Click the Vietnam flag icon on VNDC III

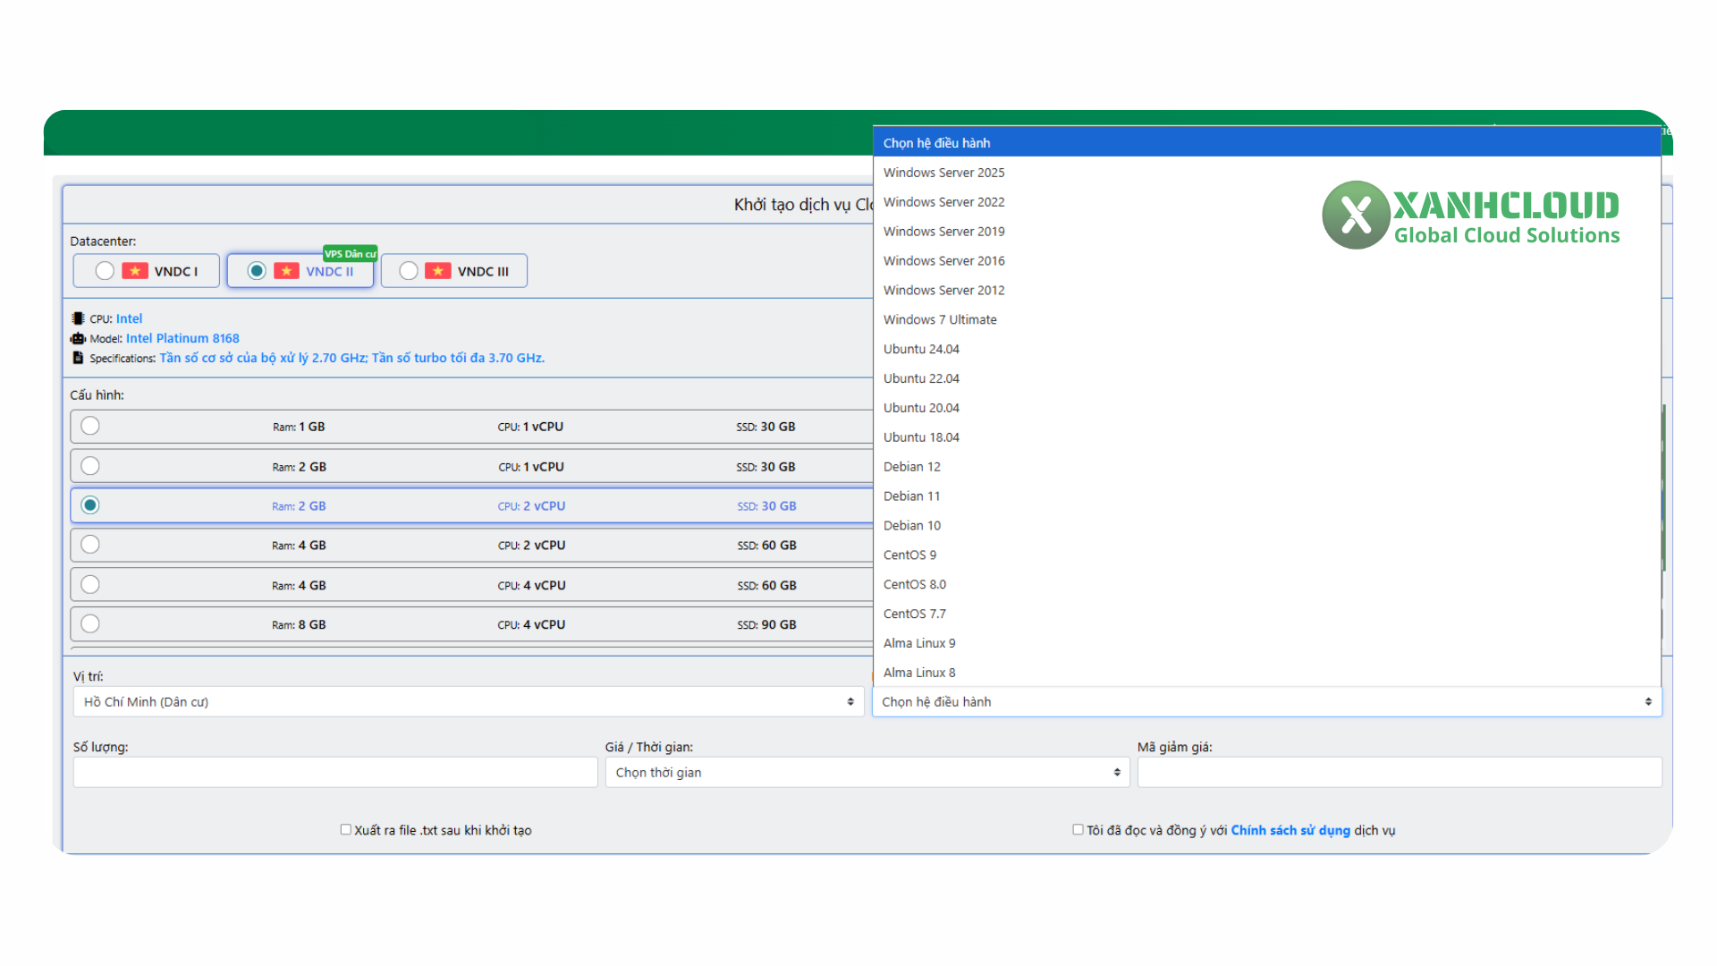[x=438, y=271]
